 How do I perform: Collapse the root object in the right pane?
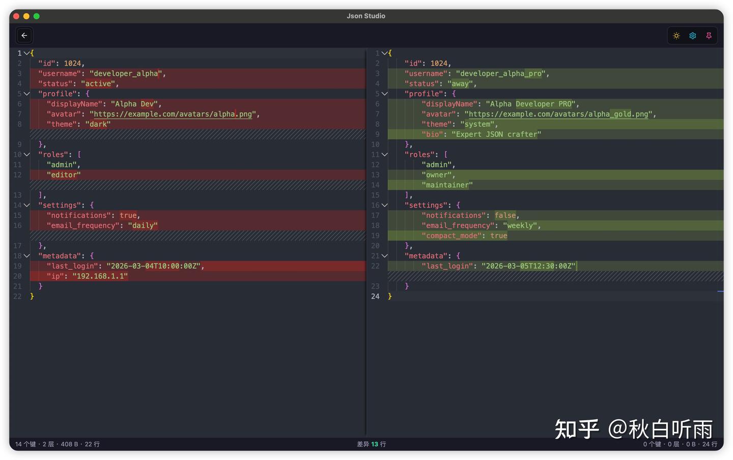pyautogui.click(x=384, y=53)
